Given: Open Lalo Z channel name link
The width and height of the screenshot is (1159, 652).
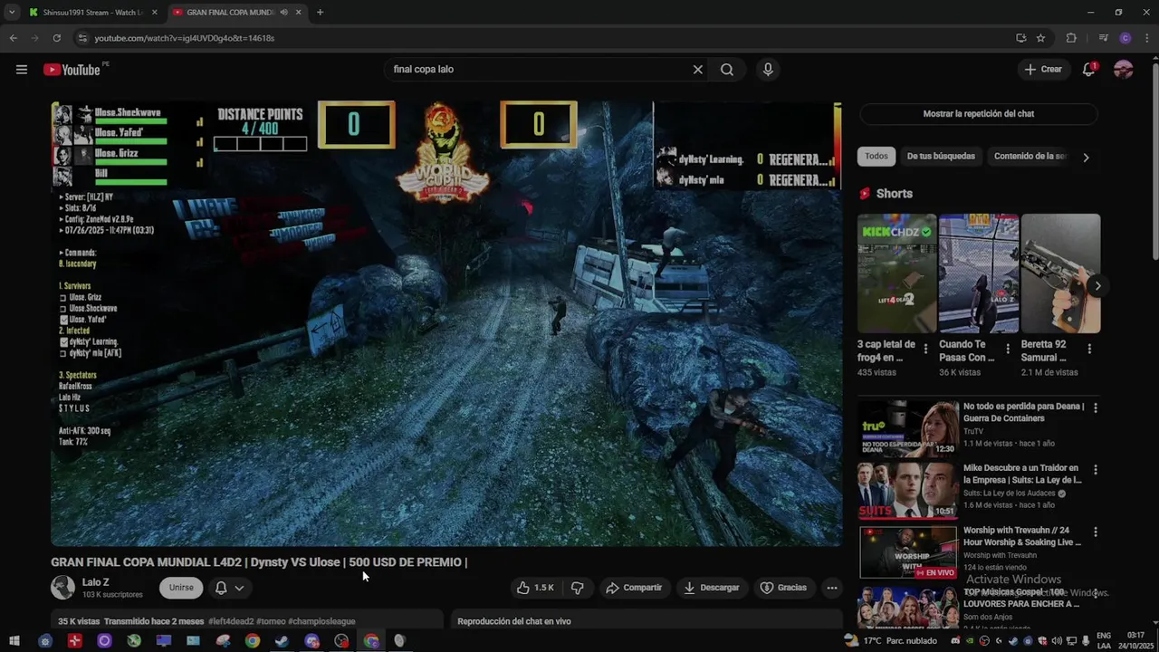Looking at the screenshot, I should (x=95, y=582).
